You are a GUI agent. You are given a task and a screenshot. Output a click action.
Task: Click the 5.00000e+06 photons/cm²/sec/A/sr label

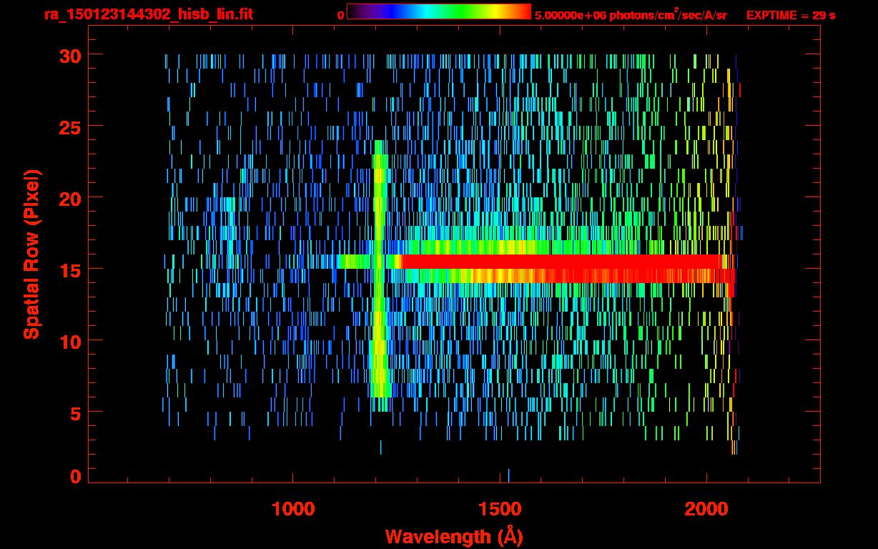pyautogui.click(x=631, y=14)
